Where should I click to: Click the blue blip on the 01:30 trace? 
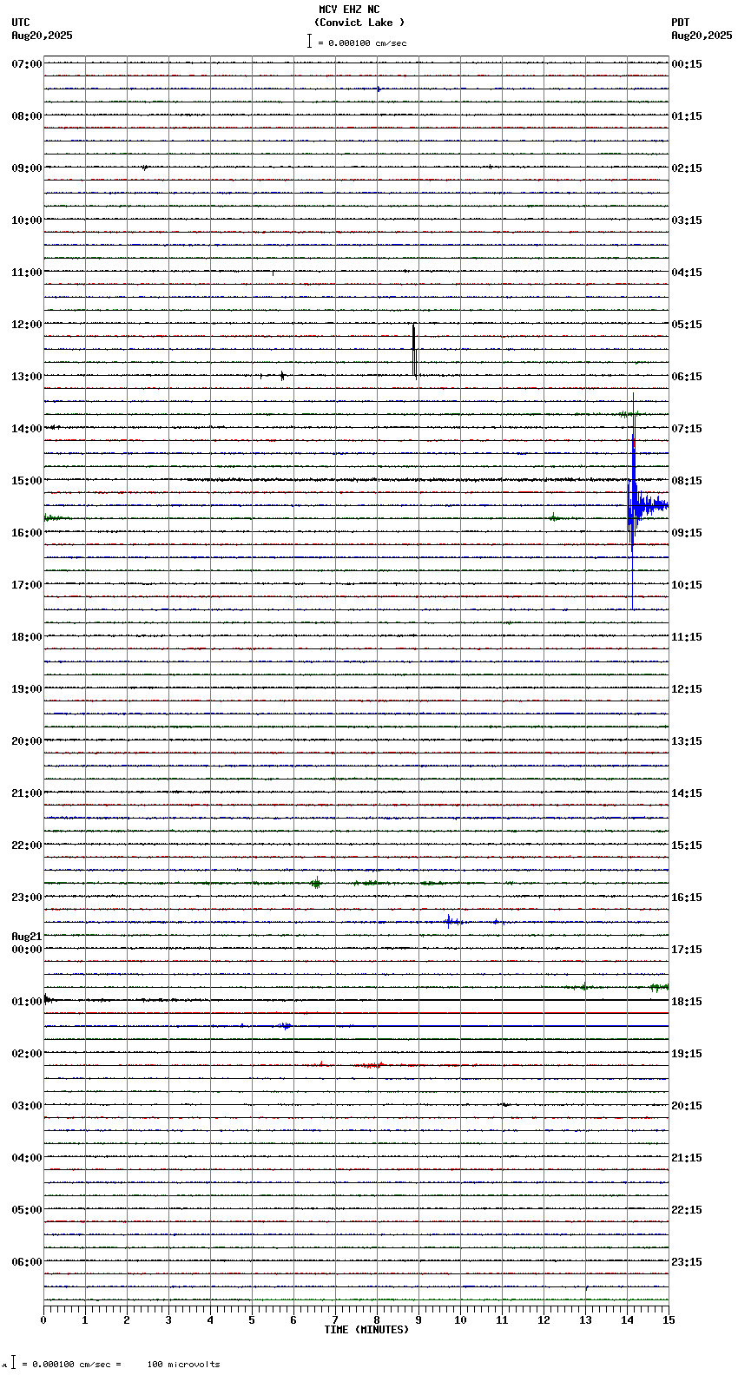pos(284,1026)
